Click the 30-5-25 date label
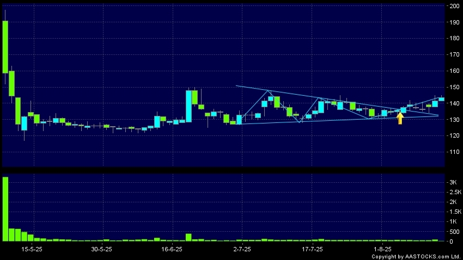Screen dimensions: 463x260 click(x=101, y=249)
